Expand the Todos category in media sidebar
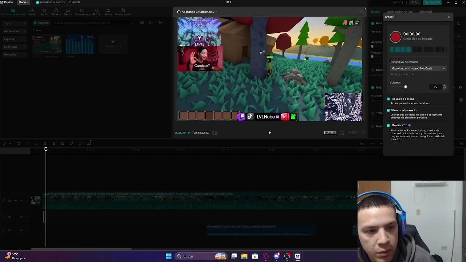 click(x=15, y=23)
